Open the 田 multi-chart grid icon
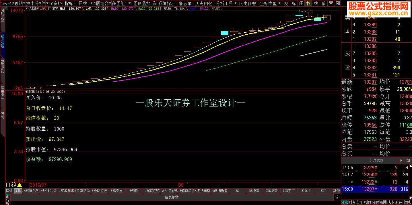Viewport: 412px width, 205px height. (x=301, y=3)
